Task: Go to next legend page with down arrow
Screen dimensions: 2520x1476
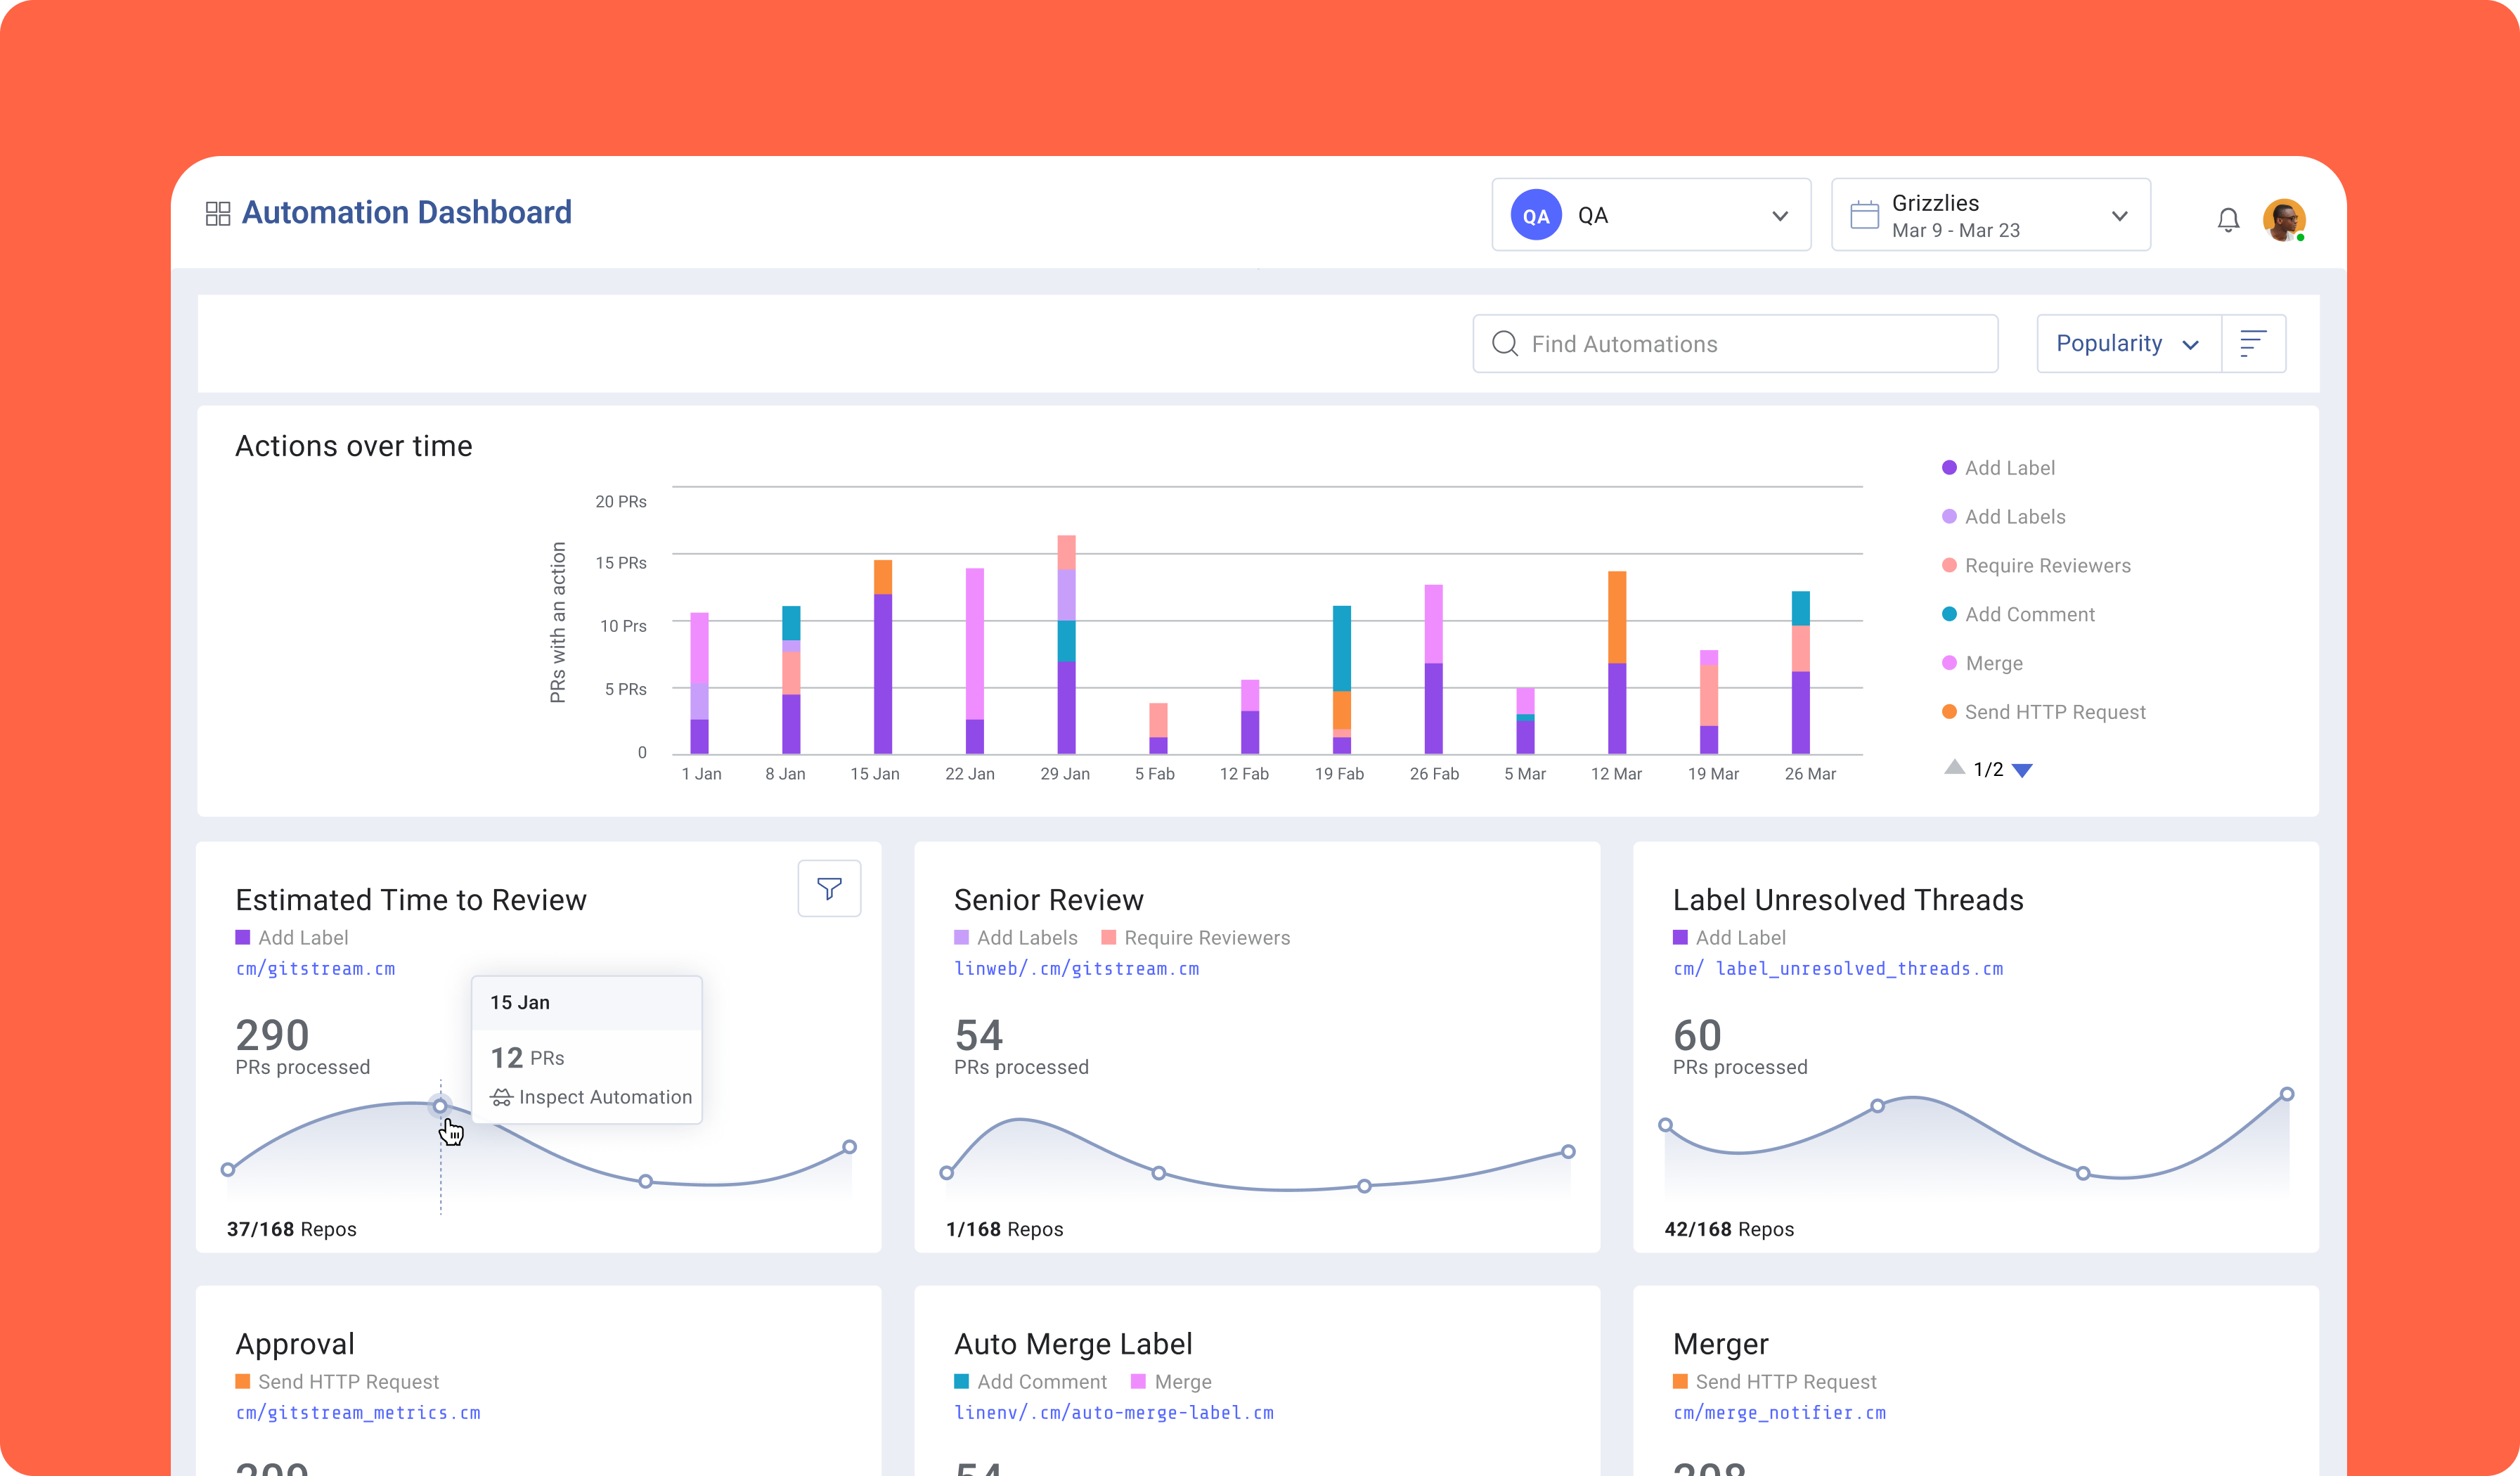Action: tap(2024, 769)
